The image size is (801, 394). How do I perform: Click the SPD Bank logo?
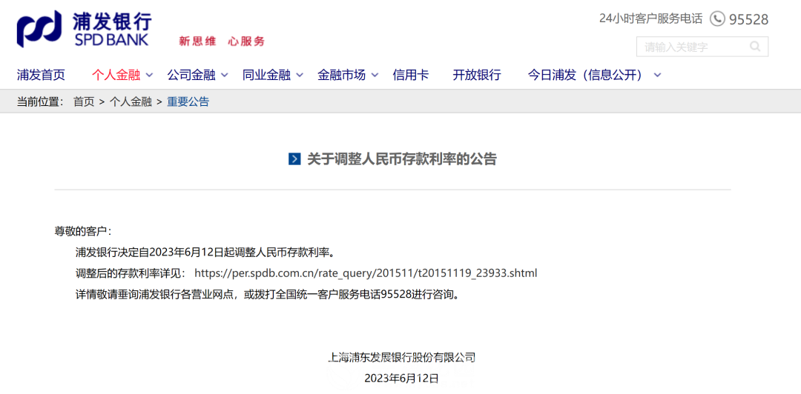(85, 29)
